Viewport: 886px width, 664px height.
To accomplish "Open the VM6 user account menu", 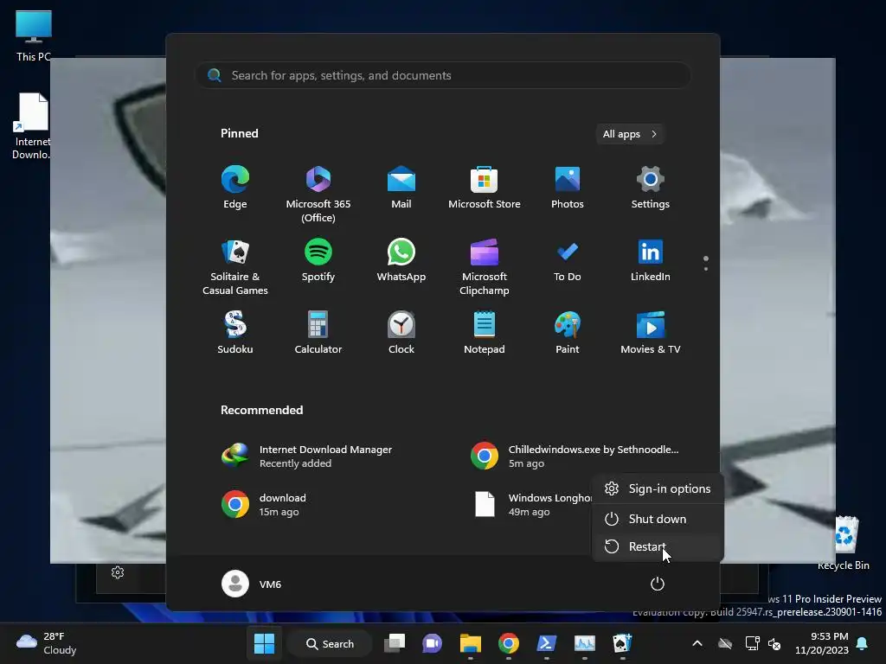I will coord(252,584).
